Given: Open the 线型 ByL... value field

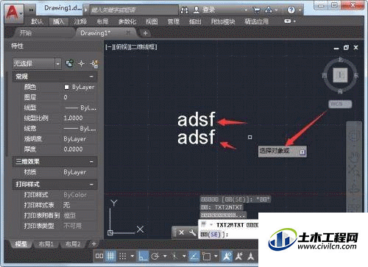Looking at the screenshot, I should pyautogui.click(x=79, y=107).
